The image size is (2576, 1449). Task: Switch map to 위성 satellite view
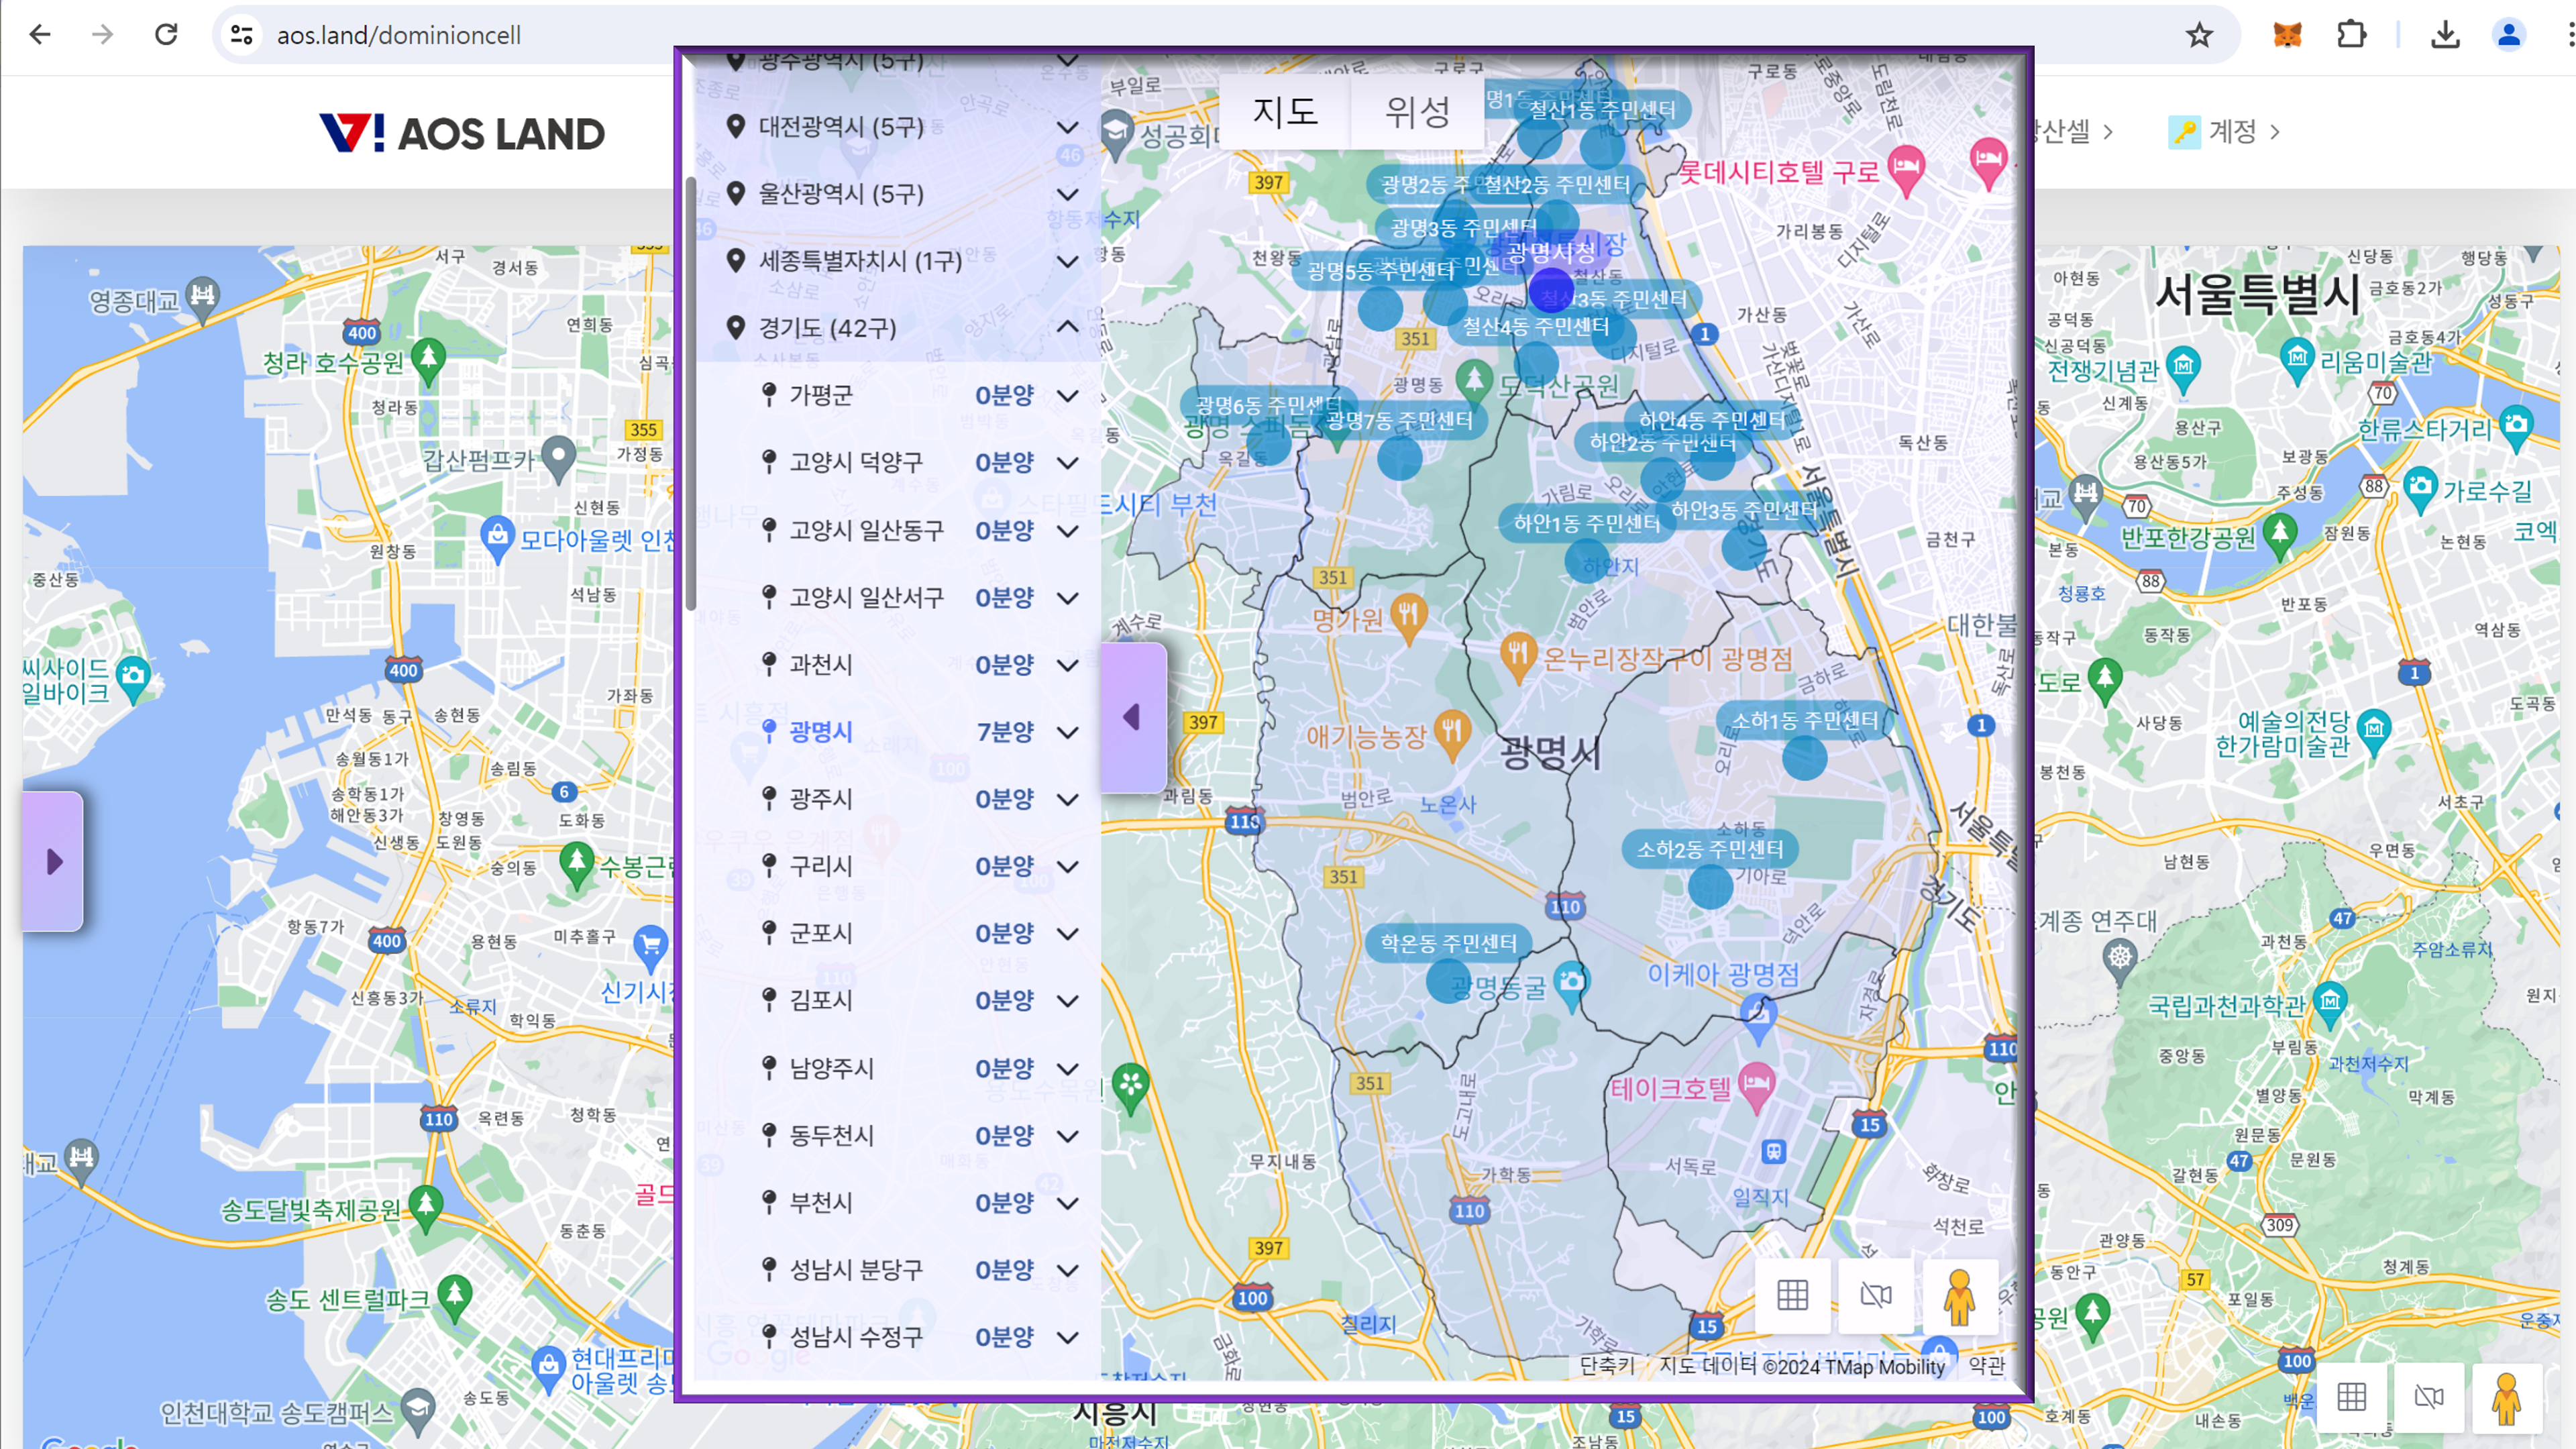[x=1416, y=111]
